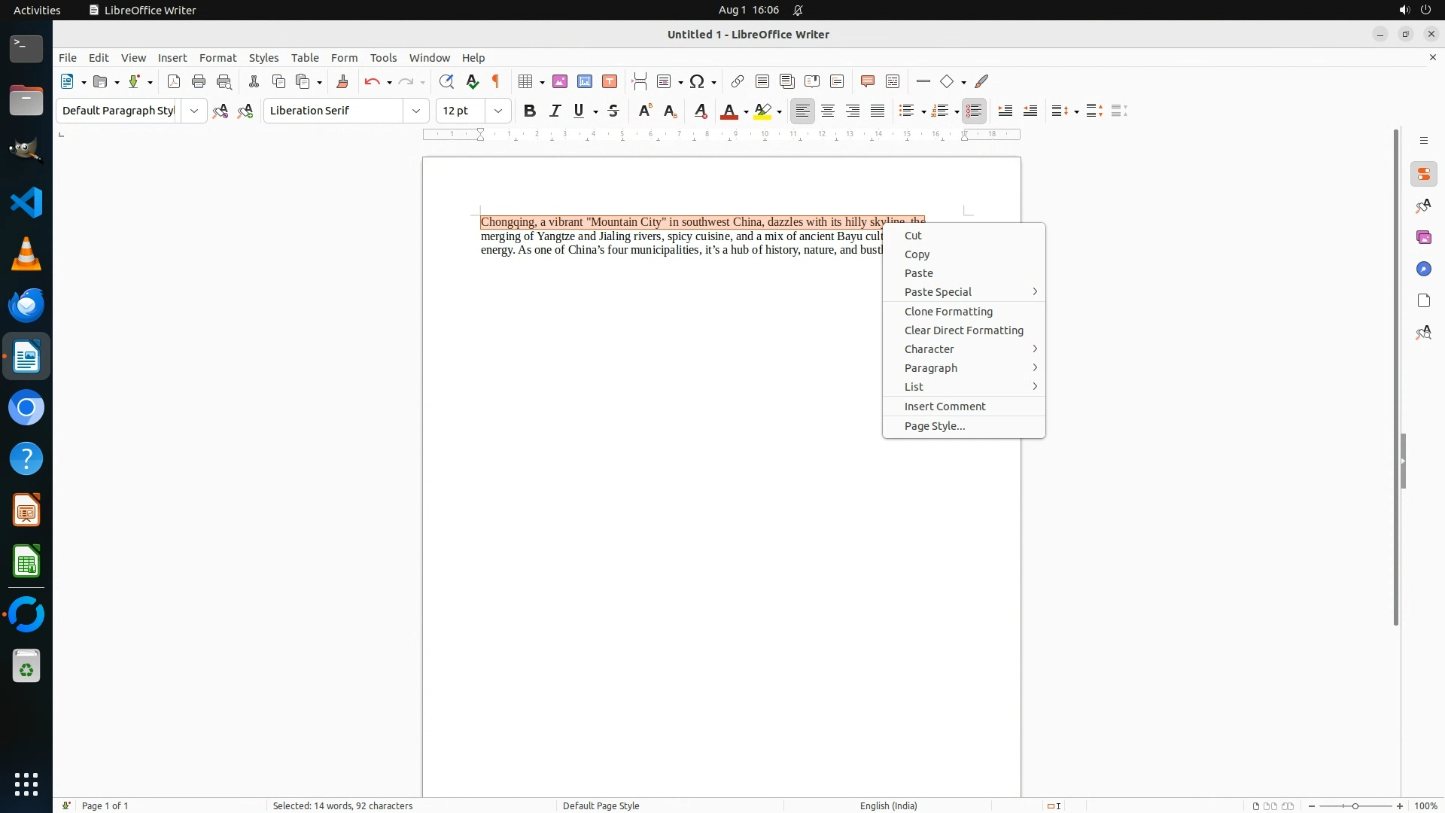Click the zoom slider in status bar
This screenshot has width=1445, height=813.
coord(1355,806)
